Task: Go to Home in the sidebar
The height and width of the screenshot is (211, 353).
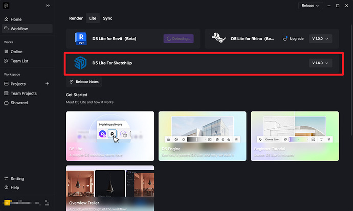Action: click(x=27, y=19)
